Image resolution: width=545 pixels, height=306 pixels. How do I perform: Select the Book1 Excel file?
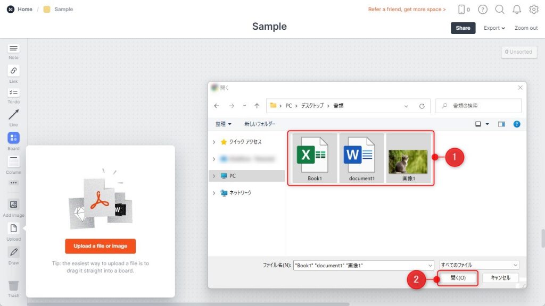tap(315, 158)
